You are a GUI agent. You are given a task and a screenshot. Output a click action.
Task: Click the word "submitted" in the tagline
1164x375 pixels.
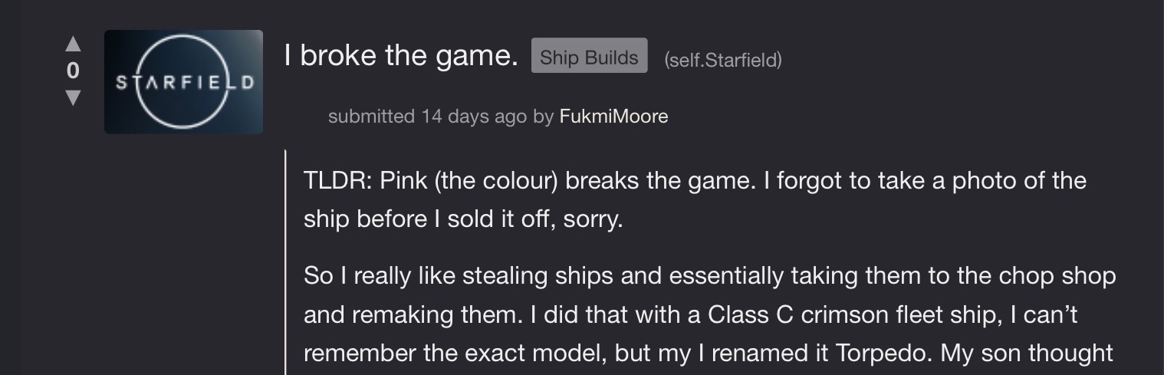point(371,117)
